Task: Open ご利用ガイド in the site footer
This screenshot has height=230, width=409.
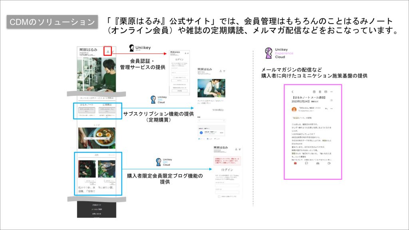Action: pyautogui.click(x=97, y=205)
